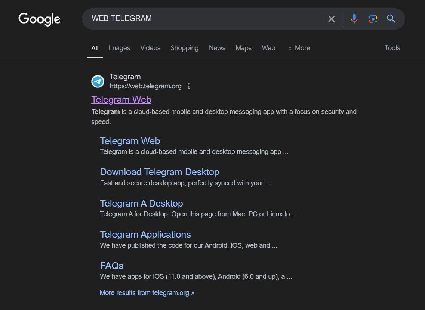
Task: Switch to Maps tab
Action: coord(243,48)
